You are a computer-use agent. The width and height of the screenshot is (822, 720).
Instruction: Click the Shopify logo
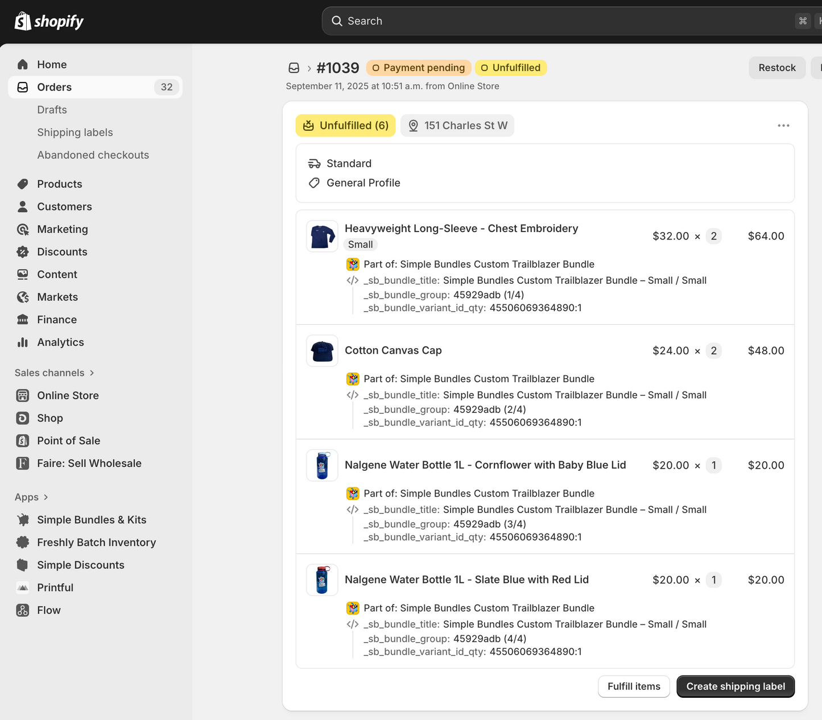coord(49,22)
